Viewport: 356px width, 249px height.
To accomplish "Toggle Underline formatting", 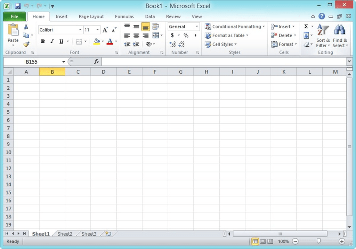I will (x=61, y=41).
